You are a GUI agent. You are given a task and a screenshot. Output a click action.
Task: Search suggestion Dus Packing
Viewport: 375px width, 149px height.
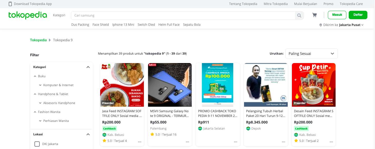tap(80, 25)
